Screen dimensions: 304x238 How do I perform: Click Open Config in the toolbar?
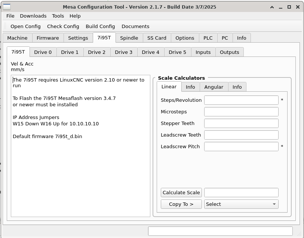click(x=25, y=26)
